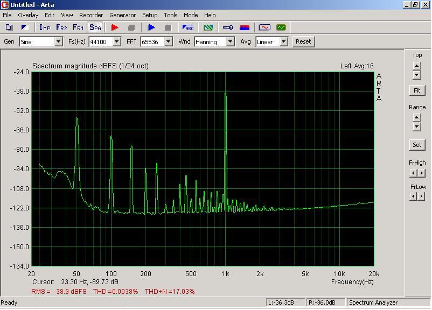This screenshot has width=432, height=310.
Task: Click the FrLow left arrow
Action: (413, 196)
